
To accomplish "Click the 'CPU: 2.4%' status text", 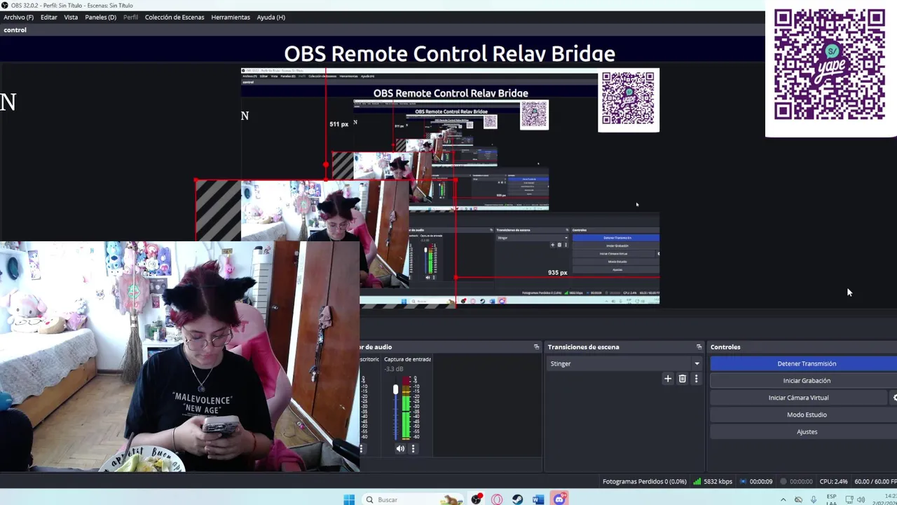I will click(x=833, y=482).
